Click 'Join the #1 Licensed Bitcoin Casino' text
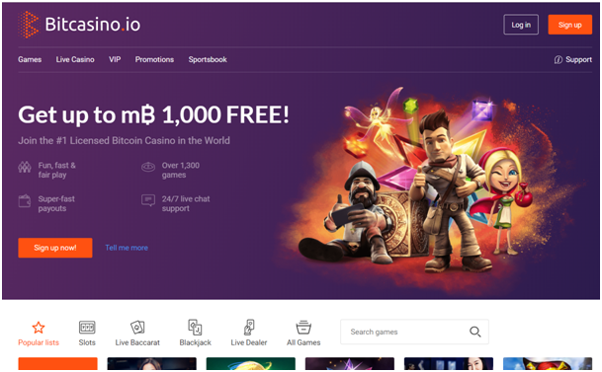 [124, 140]
